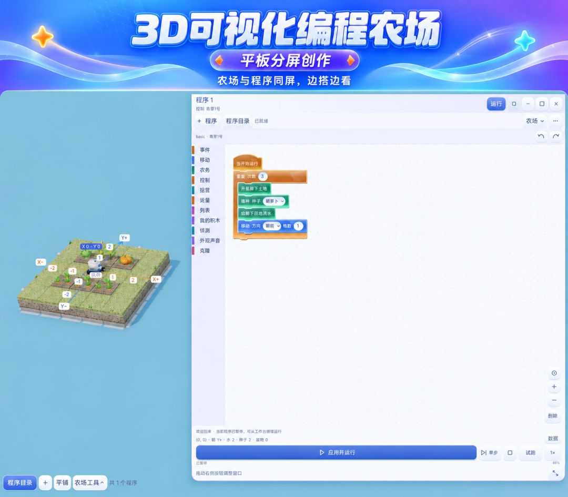The width and height of the screenshot is (568, 497).
Task: Click the resize arrows icon at bottom right
Action: (x=555, y=473)
